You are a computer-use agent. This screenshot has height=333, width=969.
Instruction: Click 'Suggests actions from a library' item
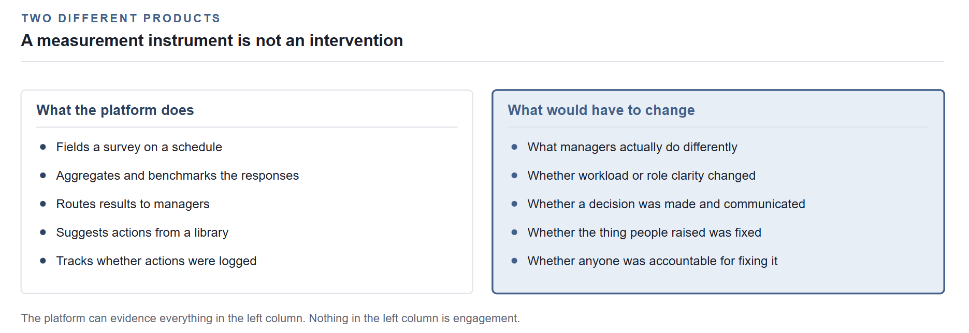click(142, 233)
